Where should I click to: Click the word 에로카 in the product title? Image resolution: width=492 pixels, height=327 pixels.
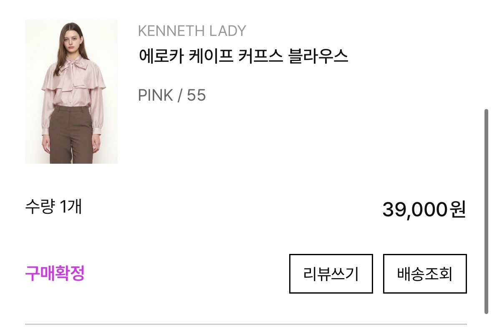(161, 56)
